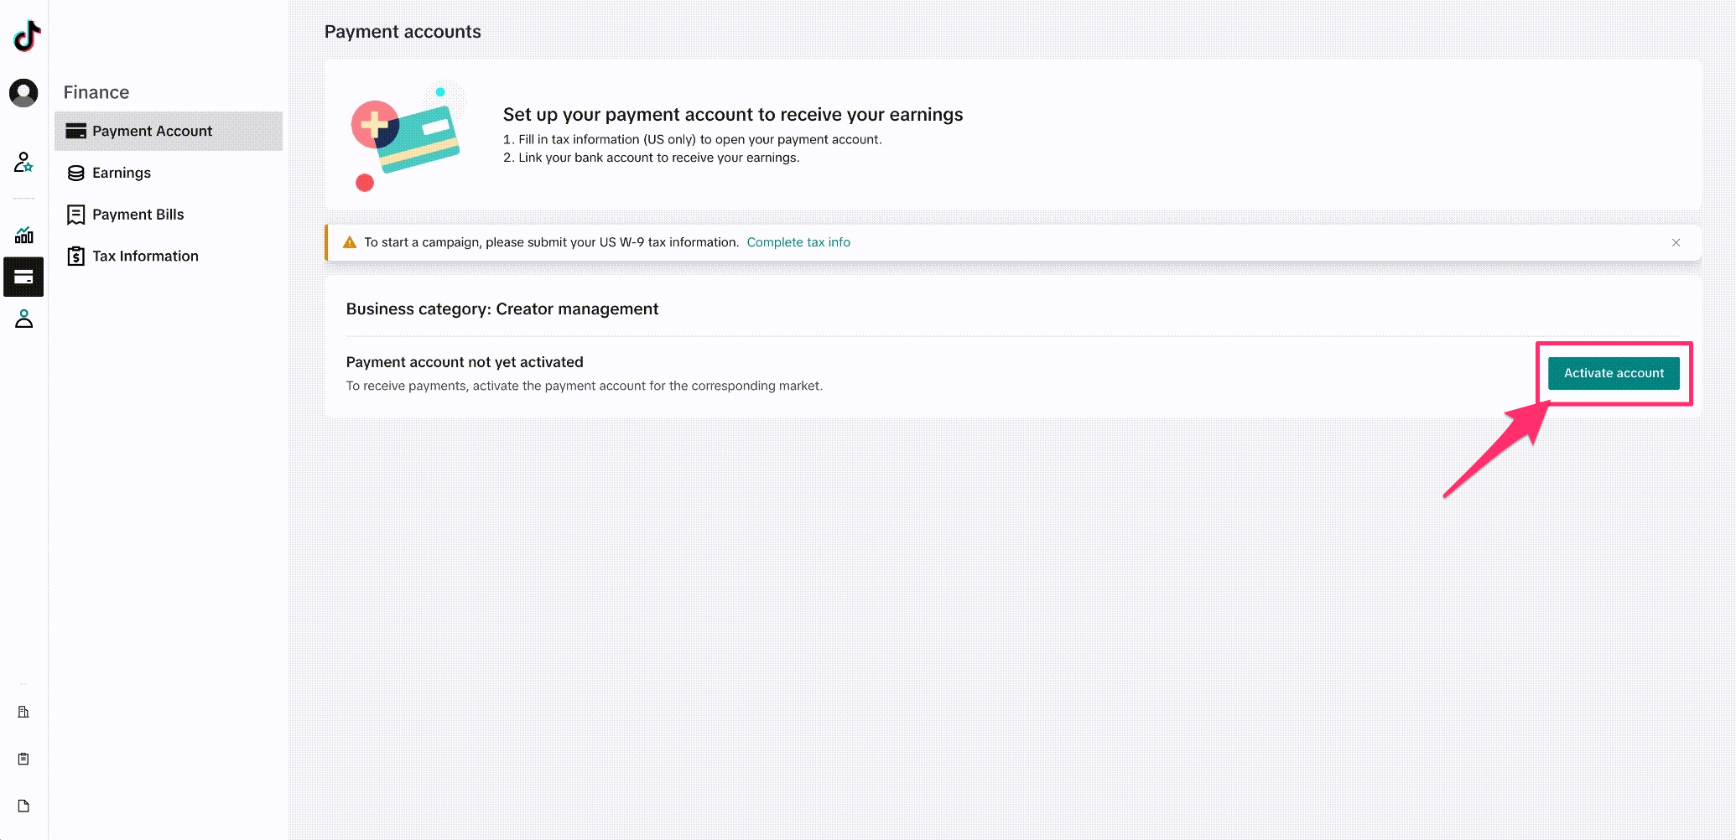Image resolution: width=1736 pixels, height=840 pixels.
Task: Click the Business category: Creator management heading
Action: pos(502,309)
